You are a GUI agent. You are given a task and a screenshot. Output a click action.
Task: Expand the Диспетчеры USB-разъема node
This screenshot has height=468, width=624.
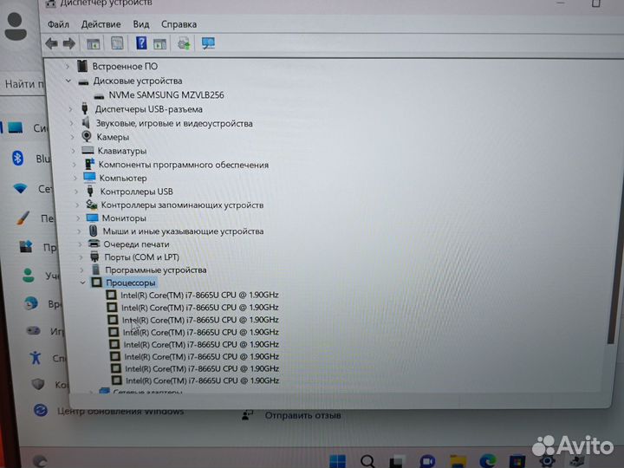(70, 109)
